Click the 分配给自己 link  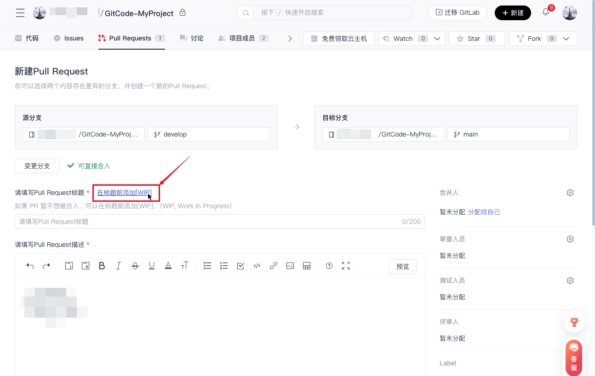pyautogui.click(x=484, y=212)
